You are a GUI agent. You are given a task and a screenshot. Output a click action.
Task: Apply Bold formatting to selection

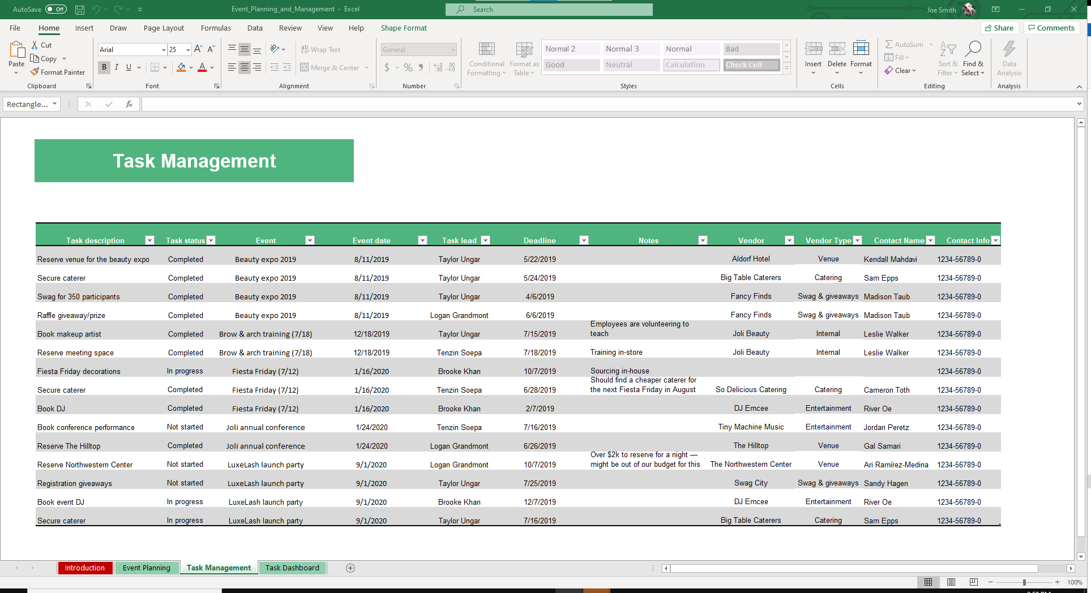tap(104, 67)
